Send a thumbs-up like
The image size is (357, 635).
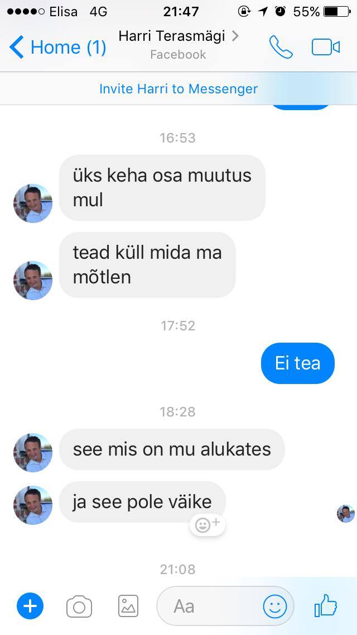326,605
